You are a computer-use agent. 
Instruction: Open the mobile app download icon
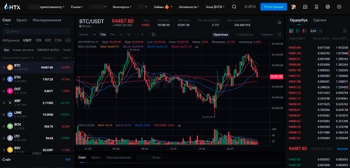[316, 7]
